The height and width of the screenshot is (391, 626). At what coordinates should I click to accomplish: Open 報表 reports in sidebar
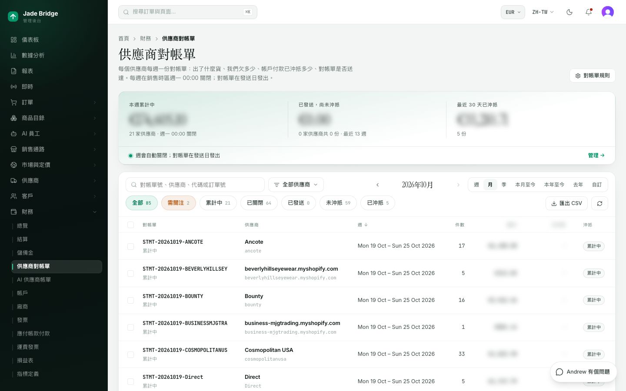pyautogui.click(x=54, y=71)
